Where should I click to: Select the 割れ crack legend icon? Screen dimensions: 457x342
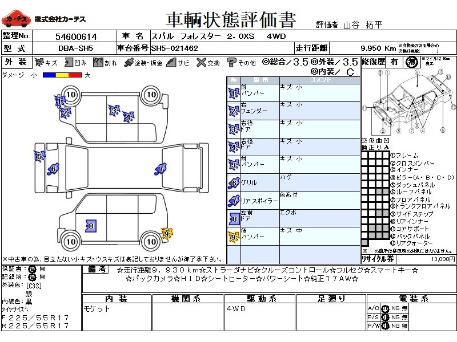click(x=98, y=62)
